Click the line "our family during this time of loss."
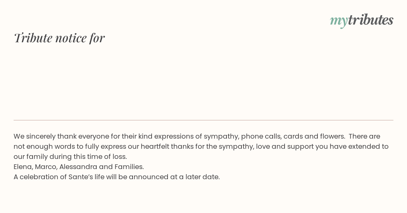Viewport: 407px width, 213px height. click(70, 157)
